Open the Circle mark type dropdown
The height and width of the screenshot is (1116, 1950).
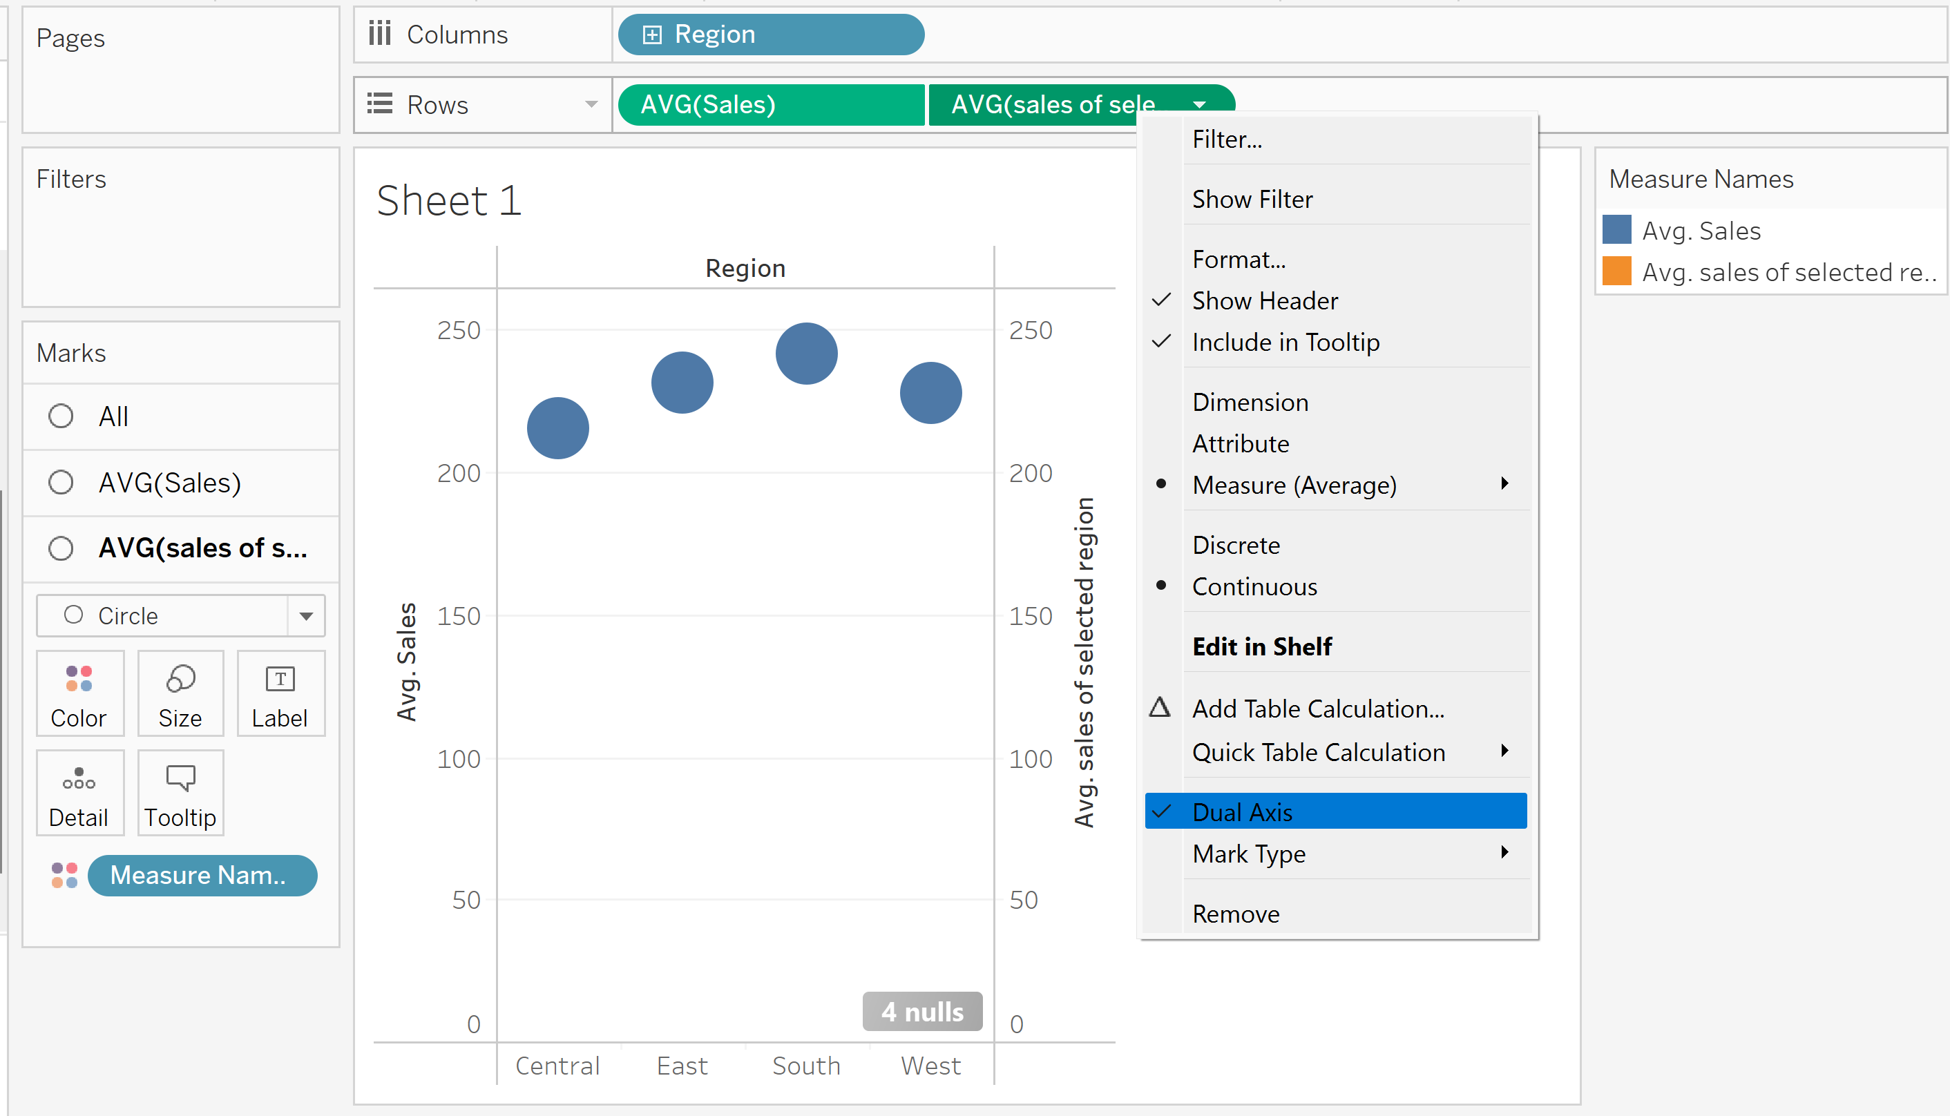pyautogui.click(x=306, y=615)
